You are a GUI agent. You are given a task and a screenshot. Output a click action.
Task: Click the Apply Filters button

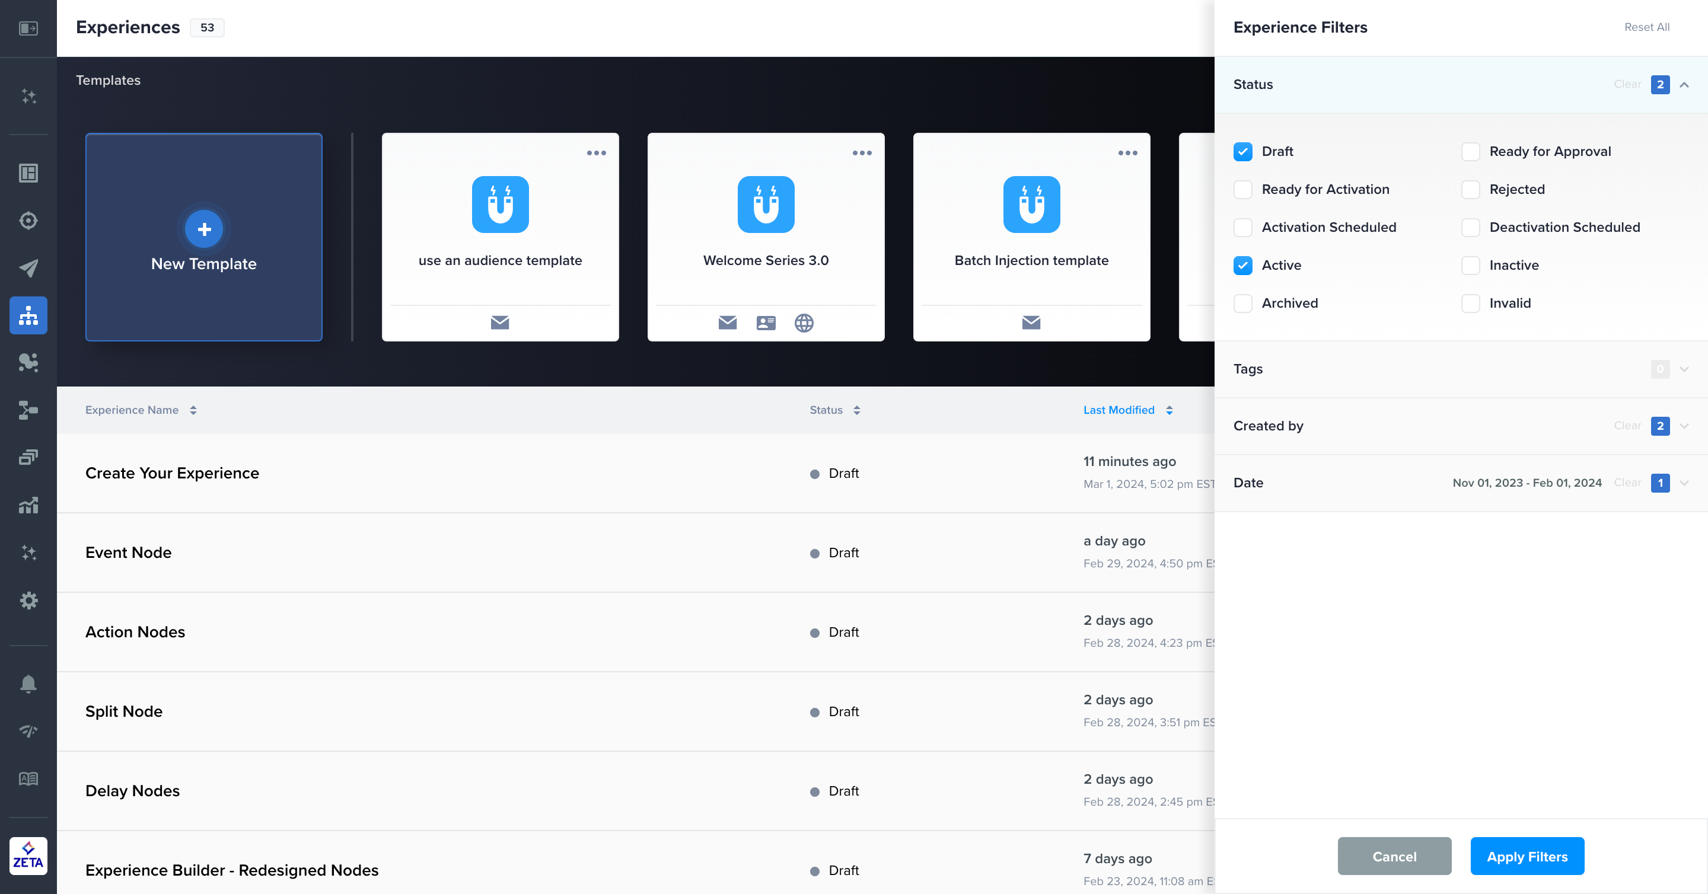tap(1527, 856)
